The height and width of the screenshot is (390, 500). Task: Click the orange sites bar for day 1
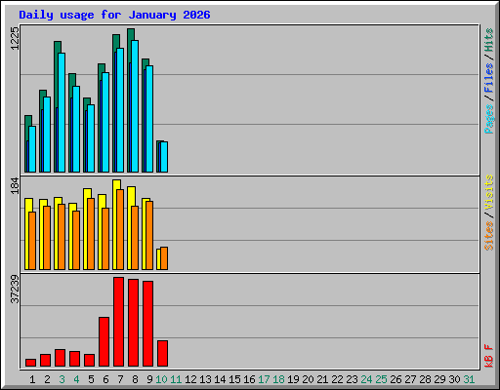click(32, 241)
